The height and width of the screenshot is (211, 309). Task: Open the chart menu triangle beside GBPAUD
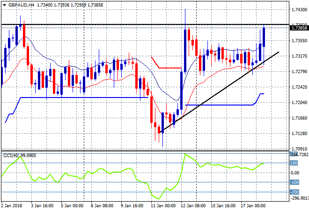(4, 5)
